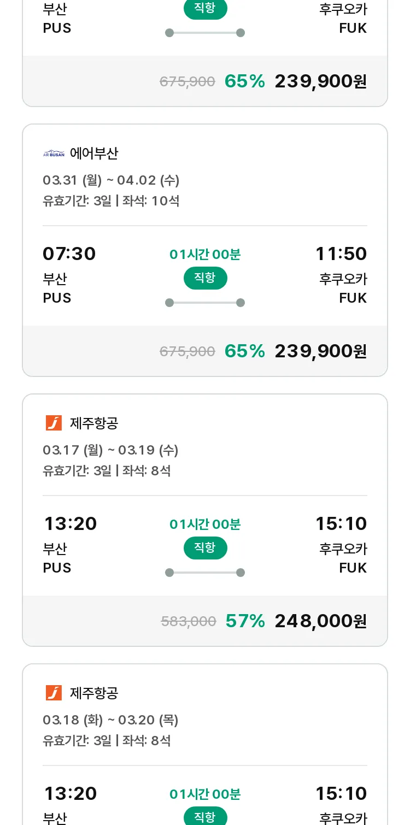The width and height of the screenshot is (410, 825).
Task: Open 에어부산 flight card dated 03.31 ~ 04.02
Action: pyautogui.click(x=205, y=250)
